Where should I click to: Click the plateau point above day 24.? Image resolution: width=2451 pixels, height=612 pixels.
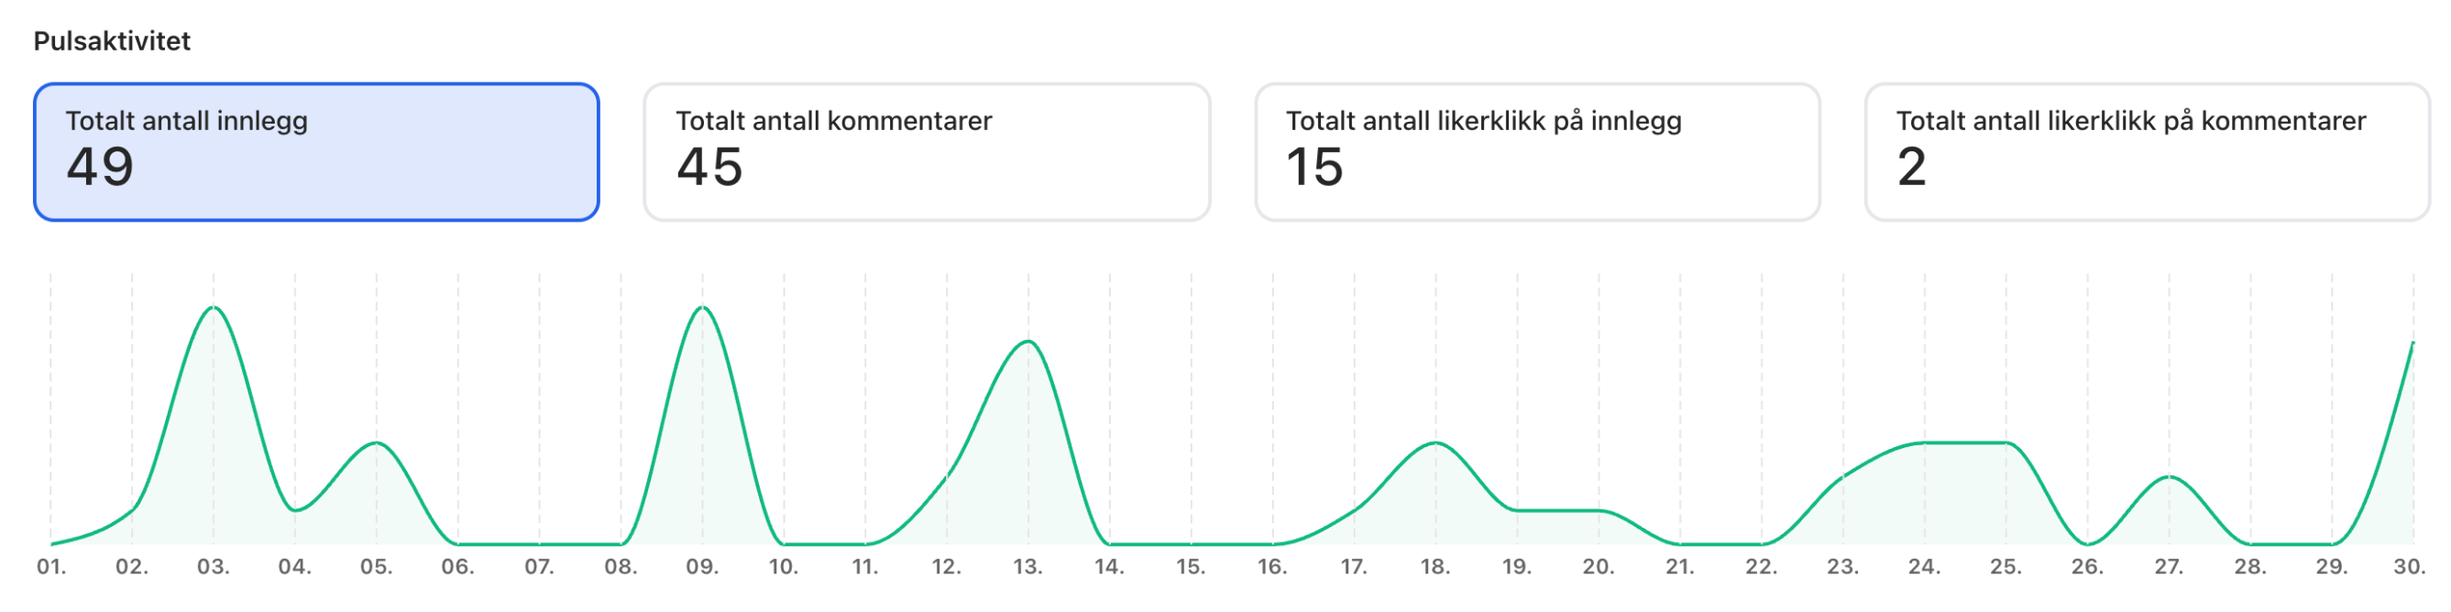tap(1924, 443)
